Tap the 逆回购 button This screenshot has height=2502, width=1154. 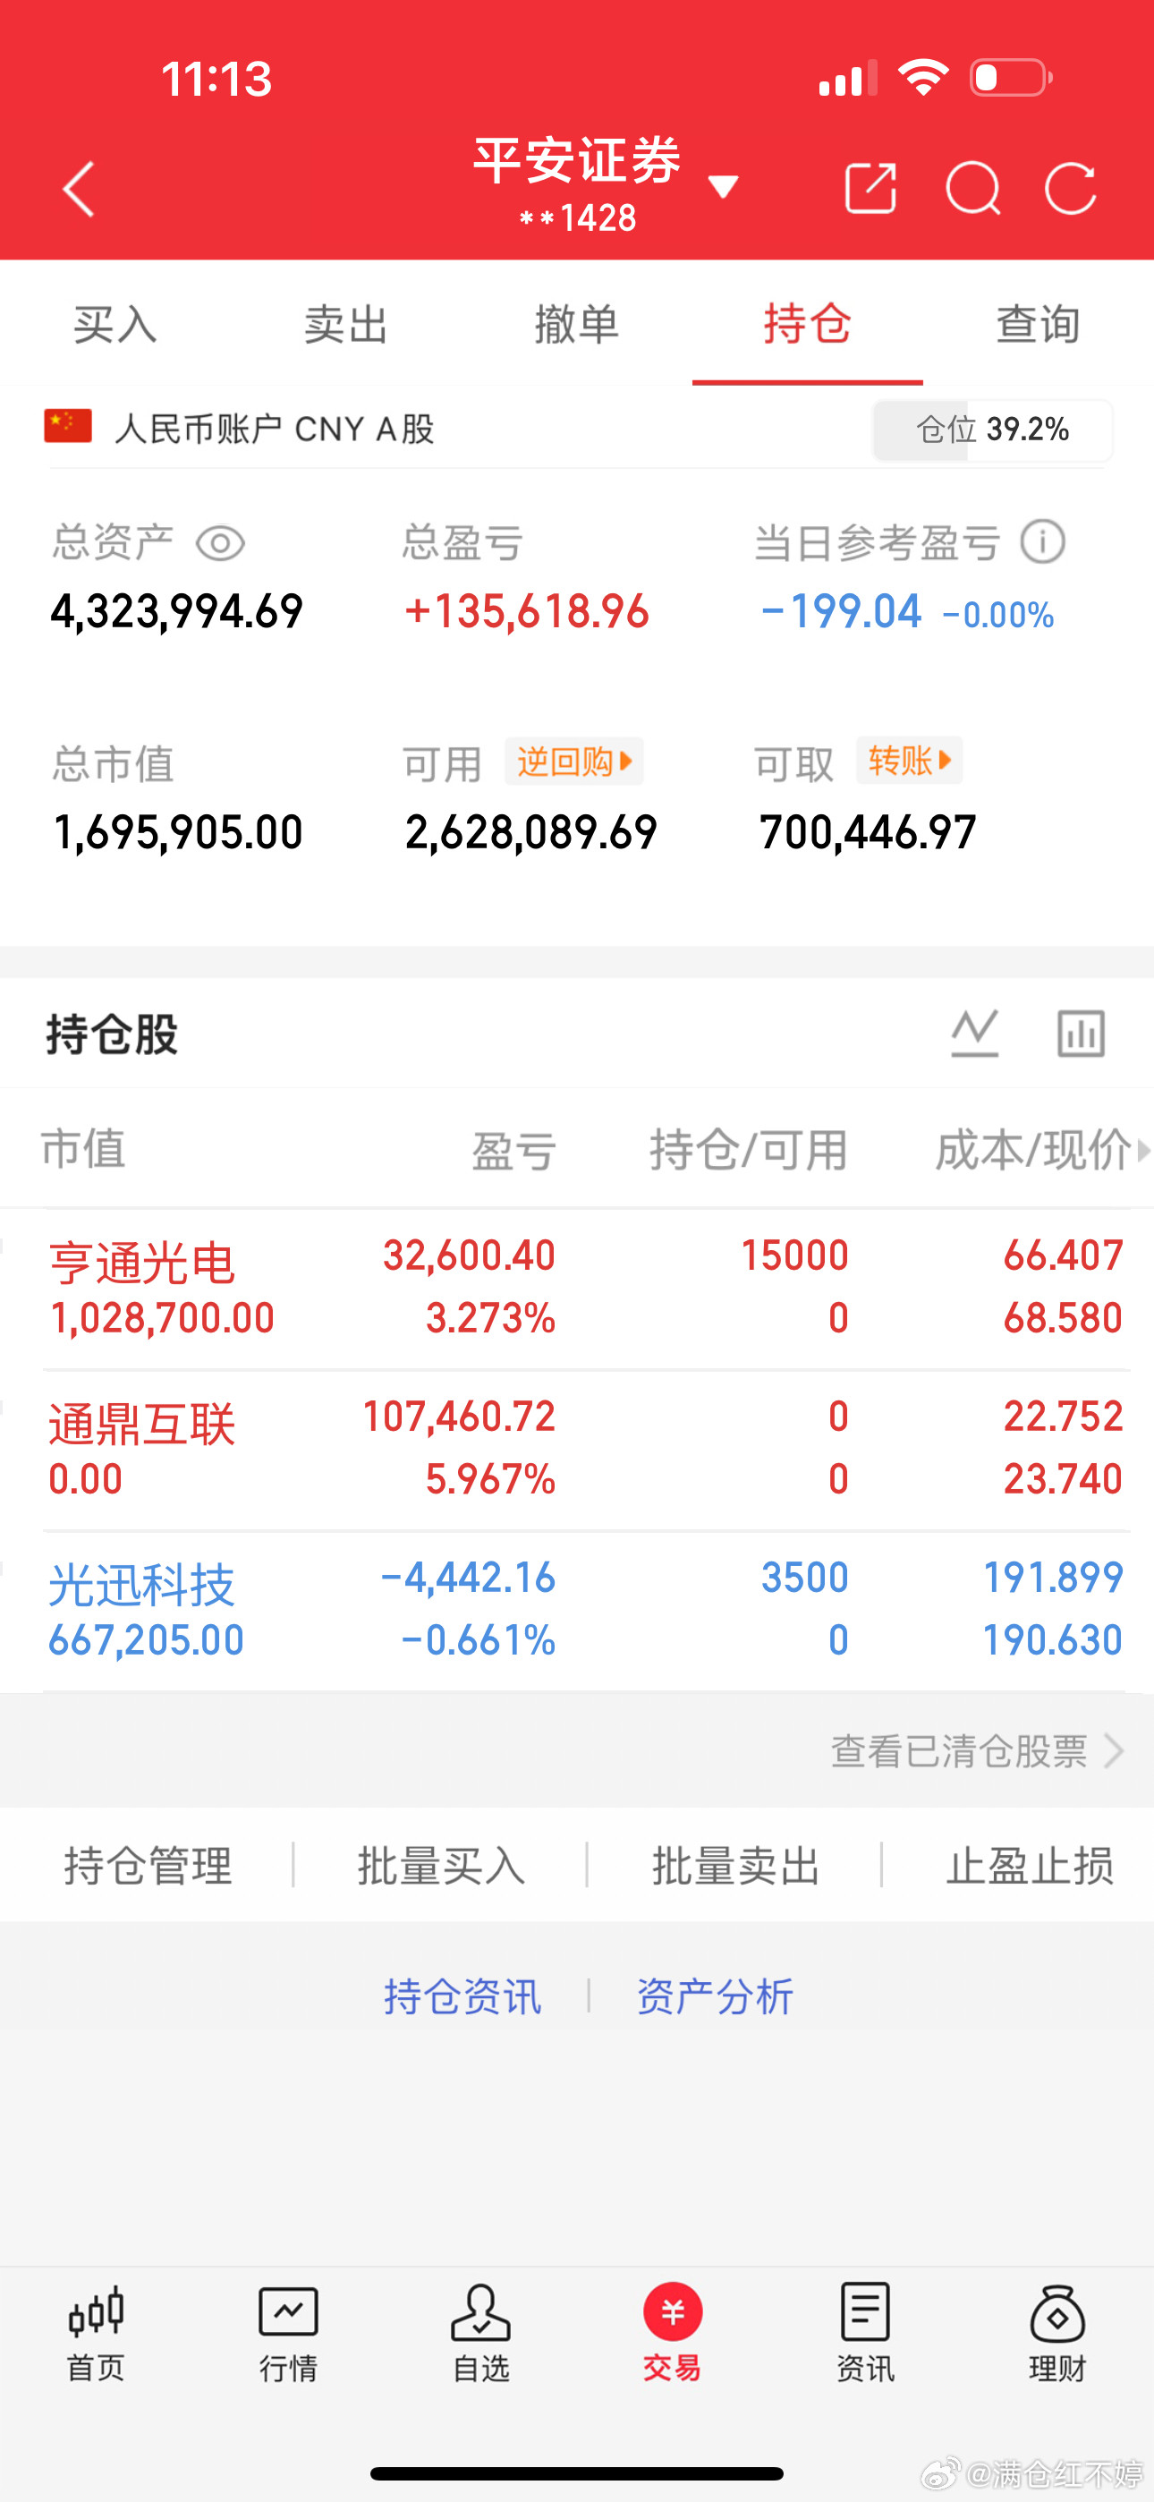(x=574, y=761)
